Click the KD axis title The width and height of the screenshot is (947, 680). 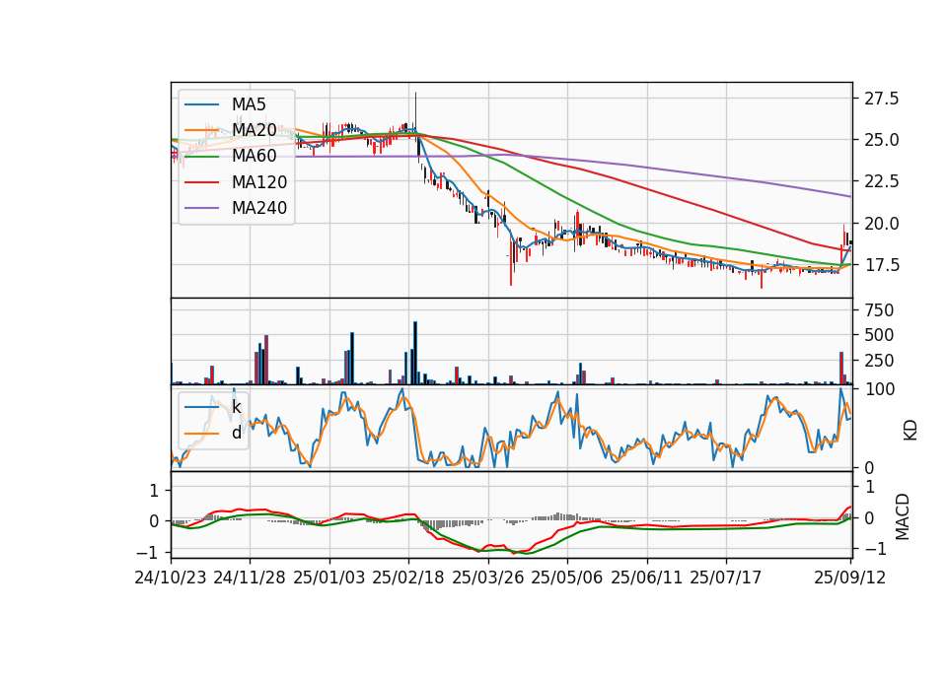tap(911, 430)
